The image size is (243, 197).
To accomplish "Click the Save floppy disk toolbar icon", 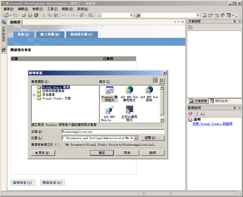I will tap(30, 15).
